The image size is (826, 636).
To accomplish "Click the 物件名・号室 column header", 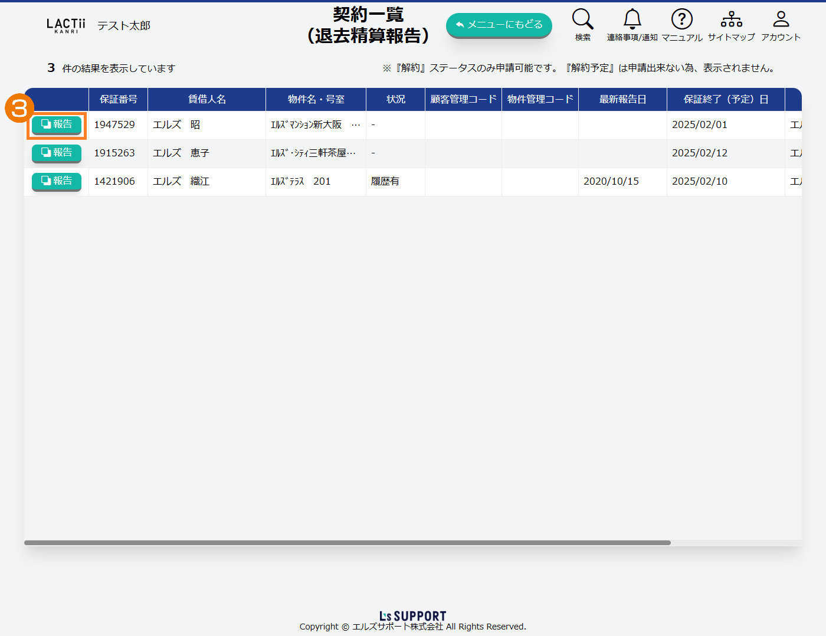I will 316,99.
